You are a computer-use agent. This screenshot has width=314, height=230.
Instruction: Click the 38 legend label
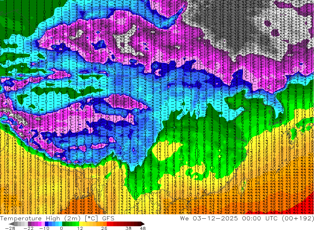point(128,228)
